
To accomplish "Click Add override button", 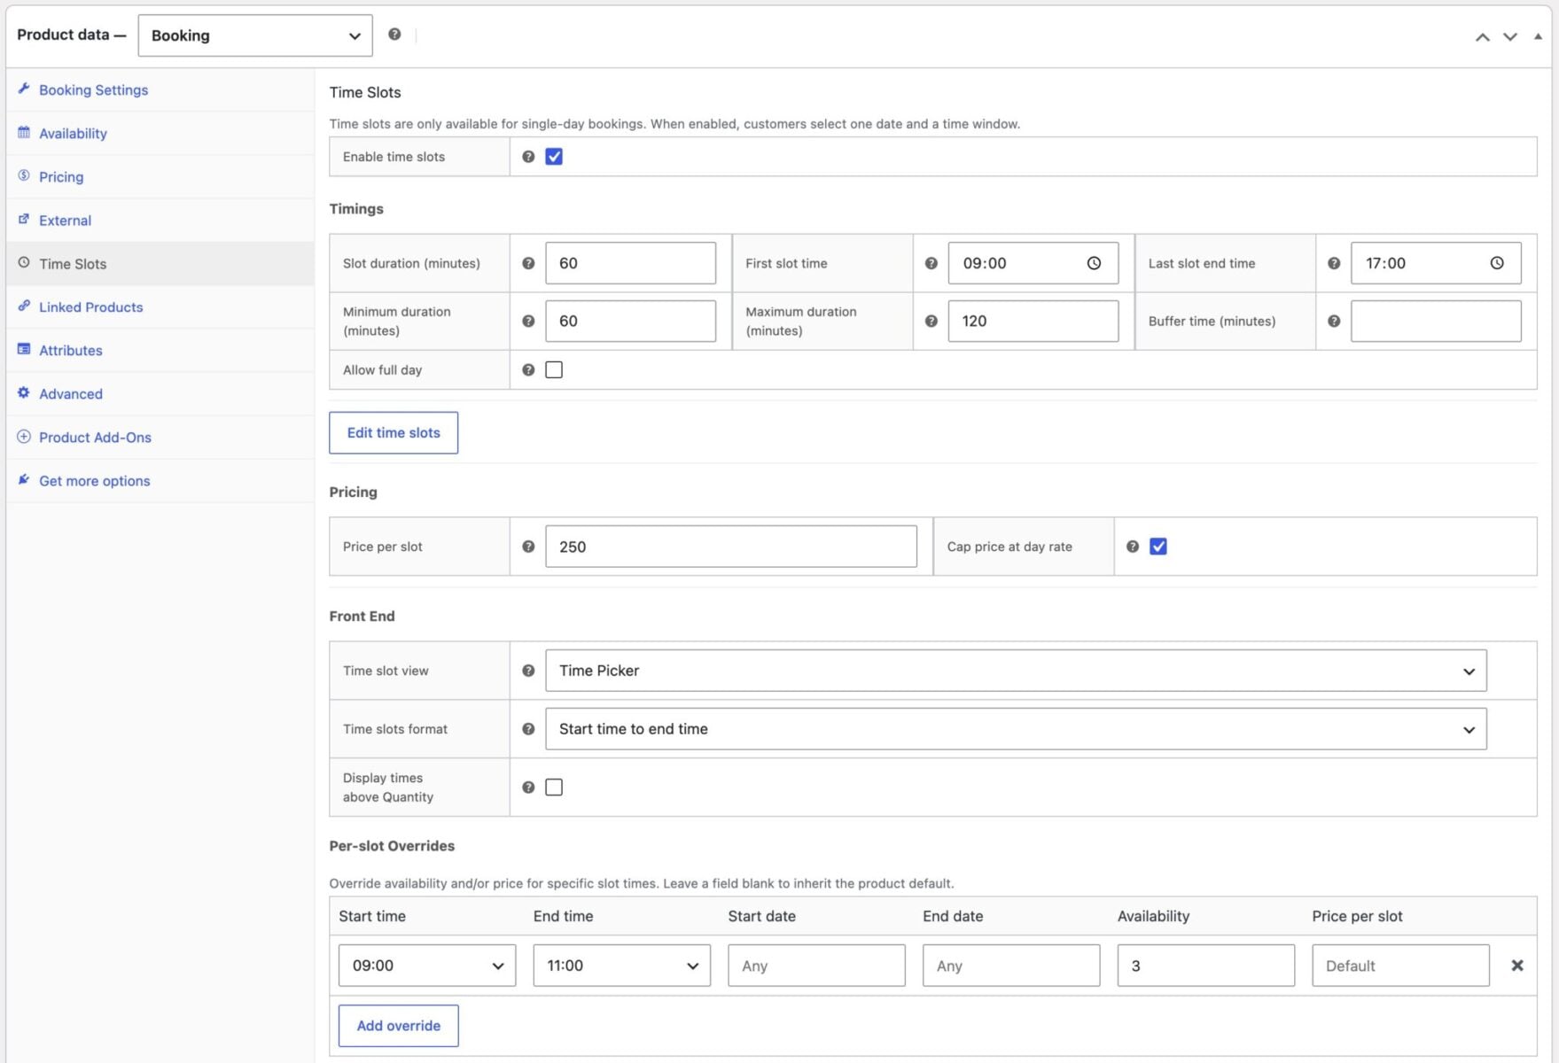I will click(399, 1026).
